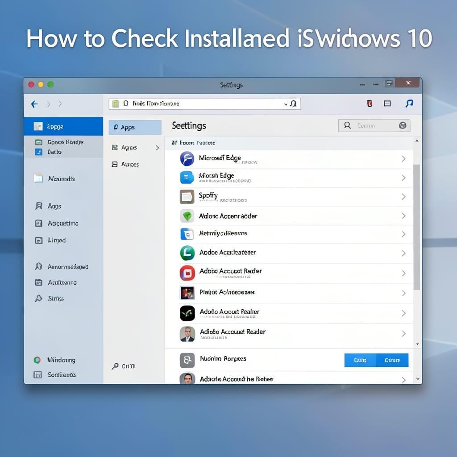Click round icon inside Settings search box
This screenshot has height=457, width=457.
(403, 125)
